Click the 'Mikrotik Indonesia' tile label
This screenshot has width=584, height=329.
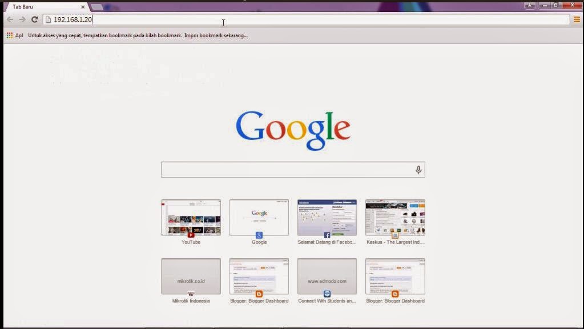coord(191,301)
